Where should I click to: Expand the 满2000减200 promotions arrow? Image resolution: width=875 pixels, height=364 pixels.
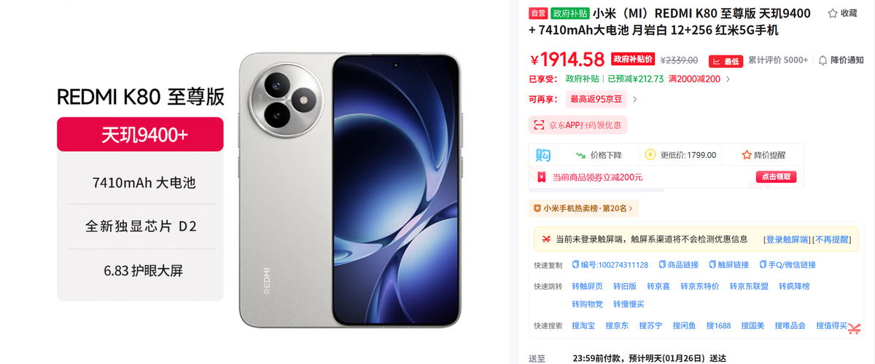pyautogui.click(x=728, y=79)
